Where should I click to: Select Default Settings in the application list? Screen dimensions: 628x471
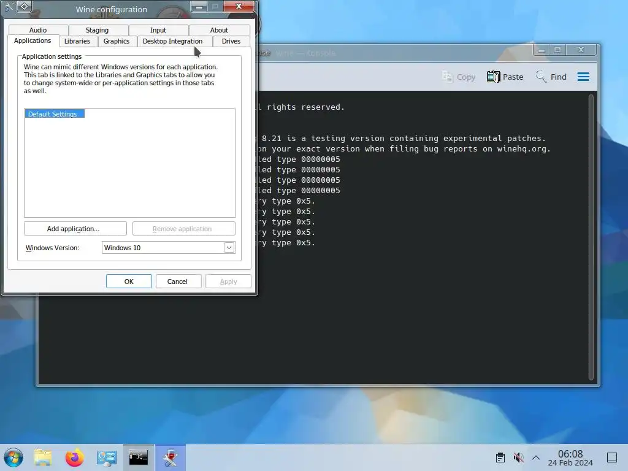pyautogui.click(x=55, y=114)
